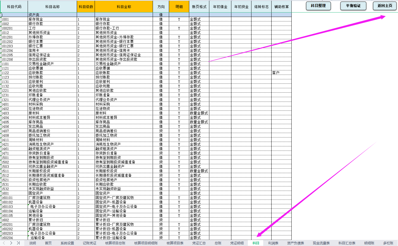Open the 系统设置 sheet tab

click(67, 243)
